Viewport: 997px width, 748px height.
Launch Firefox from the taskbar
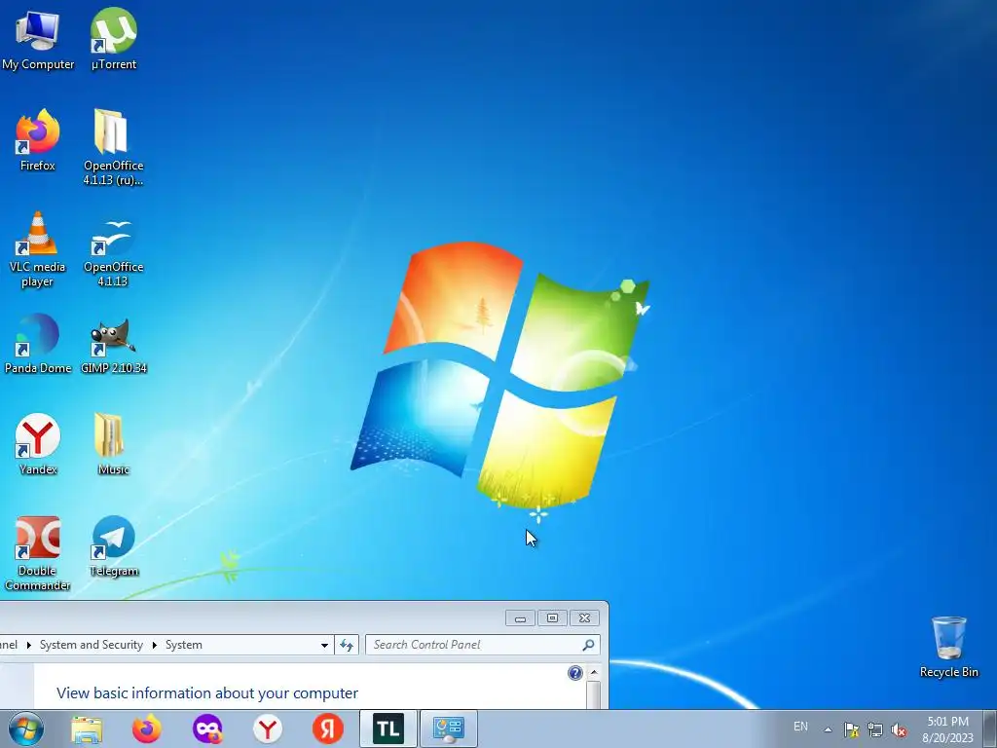pos(147,729)
